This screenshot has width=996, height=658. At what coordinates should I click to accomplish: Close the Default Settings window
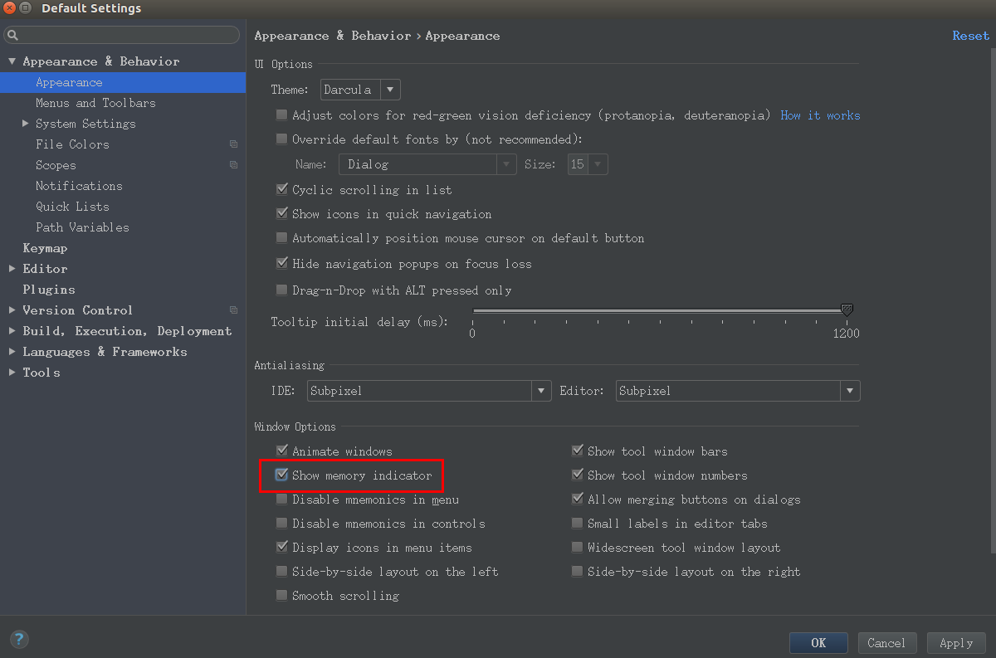[8, 8]
